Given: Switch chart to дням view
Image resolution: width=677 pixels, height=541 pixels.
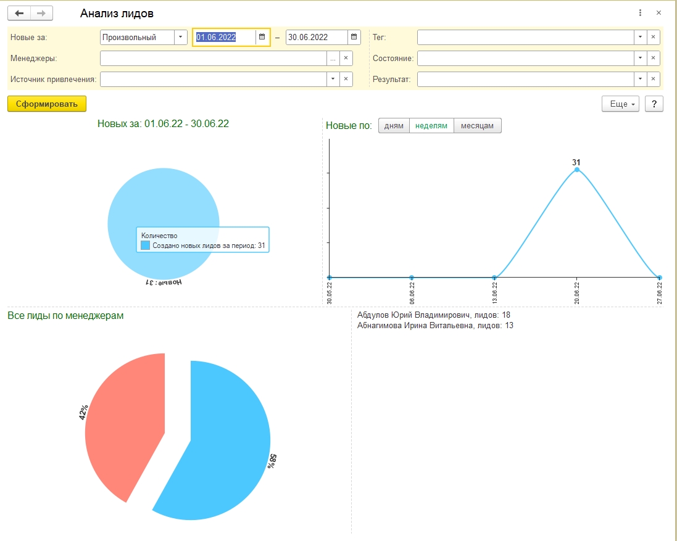Looking at the screenshot, I should point(394,126).
